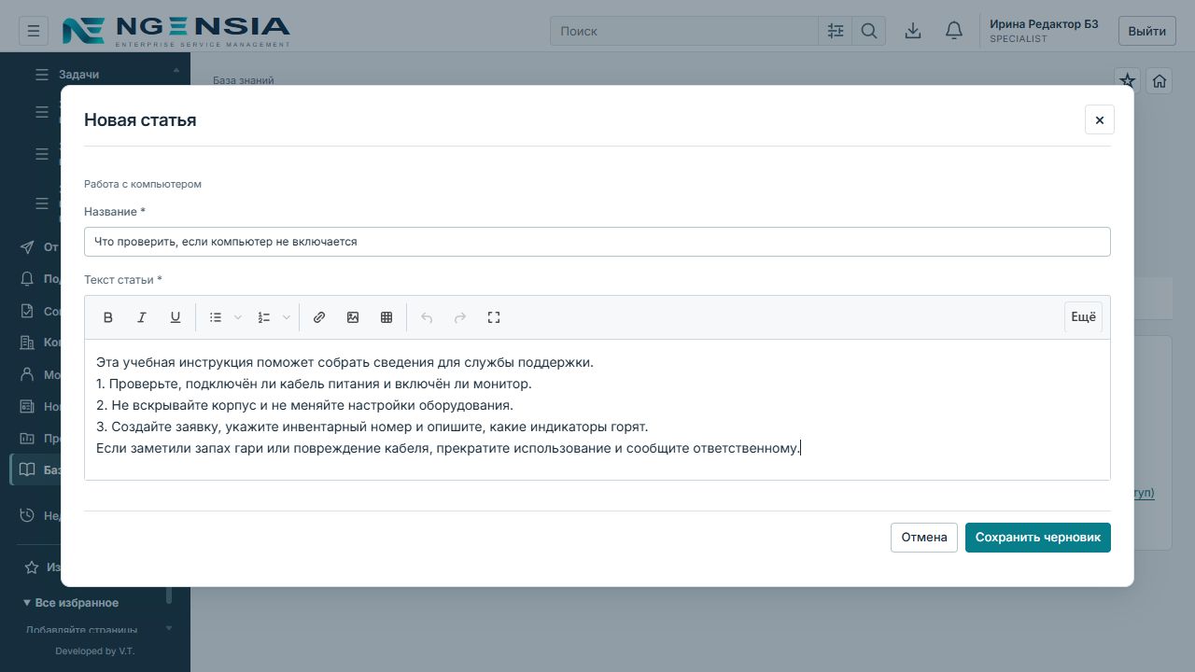Open the sidebar person icon item
Image resolution: width=1195 pixels, height=672 pixels.
28,374
